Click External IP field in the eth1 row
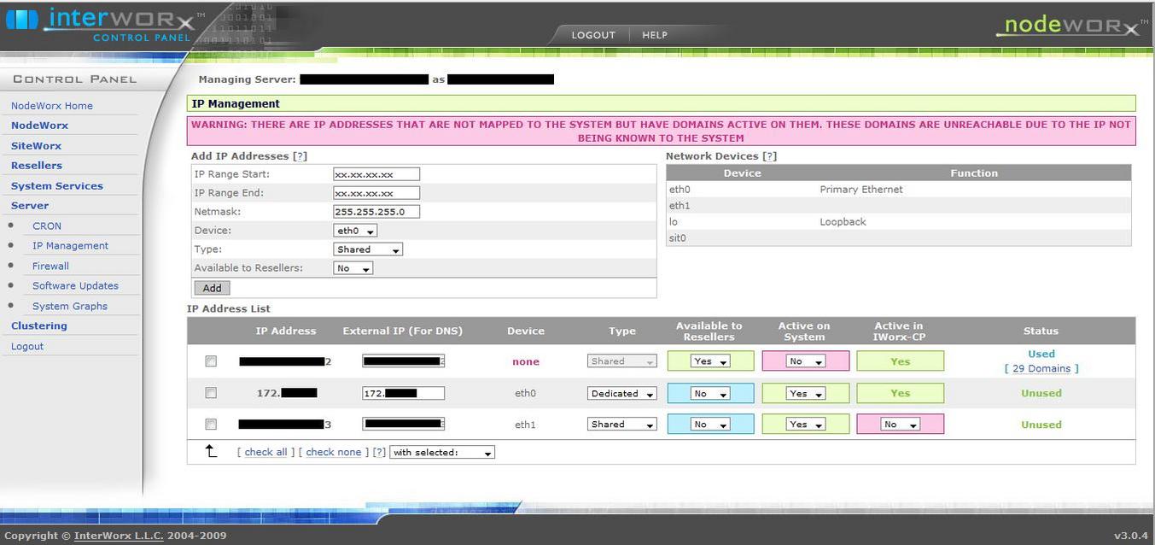Screen dimensions: 1155x545 403,425
